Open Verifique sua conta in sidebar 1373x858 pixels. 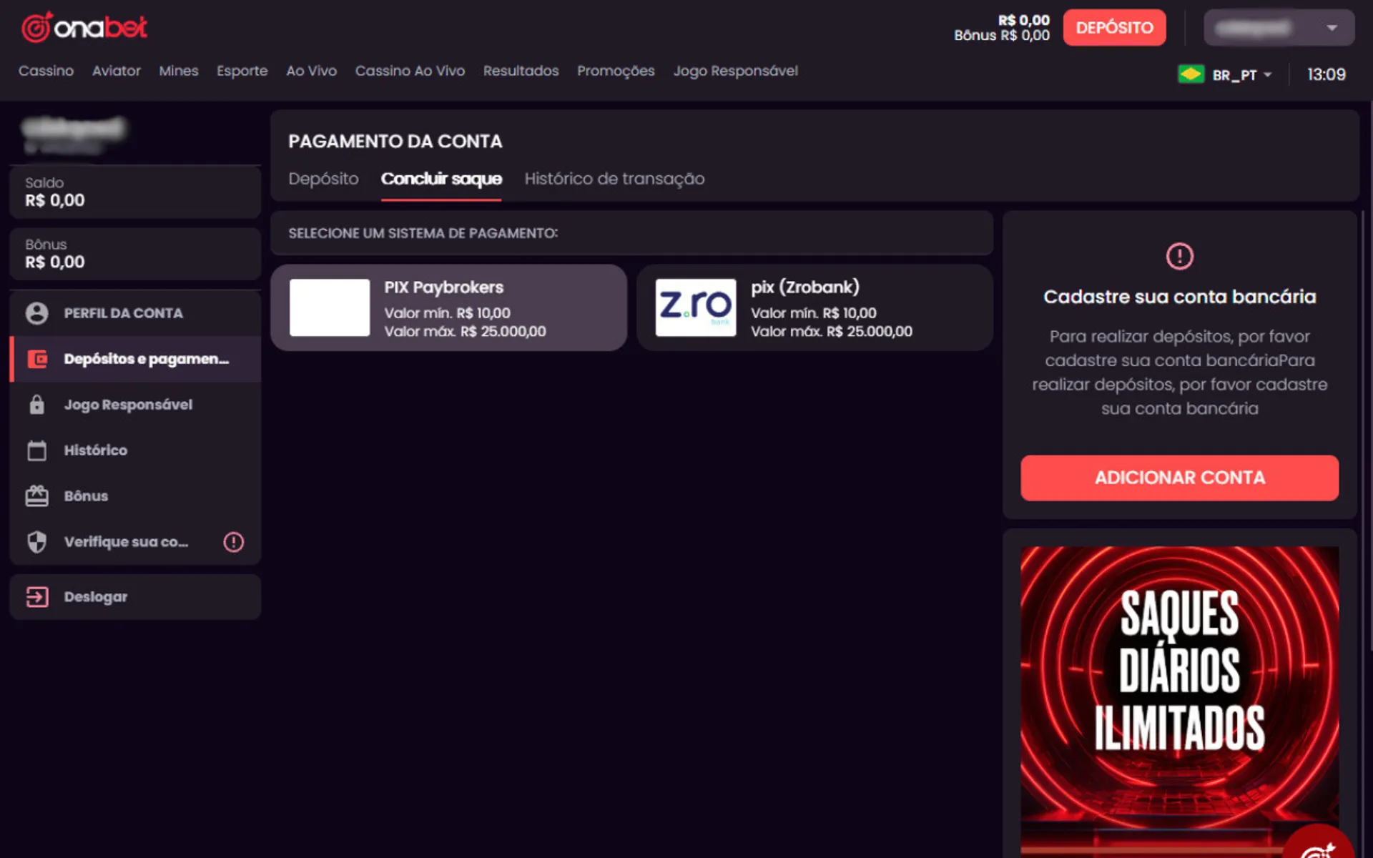coord(135,542)
